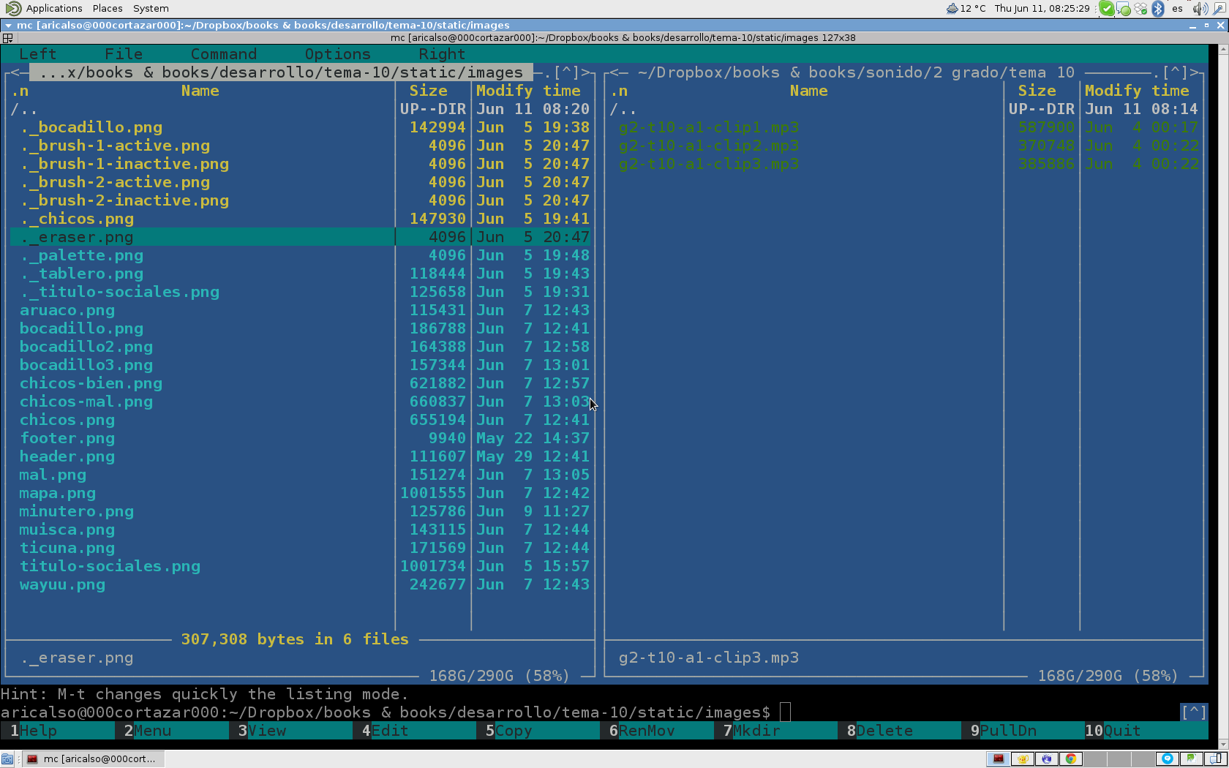
Task: Open the File menu in mc
Action: click(x=124, y=54)
